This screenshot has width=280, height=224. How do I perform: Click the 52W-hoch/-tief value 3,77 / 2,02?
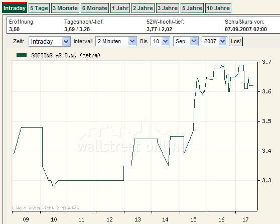[x=159, y=29]
